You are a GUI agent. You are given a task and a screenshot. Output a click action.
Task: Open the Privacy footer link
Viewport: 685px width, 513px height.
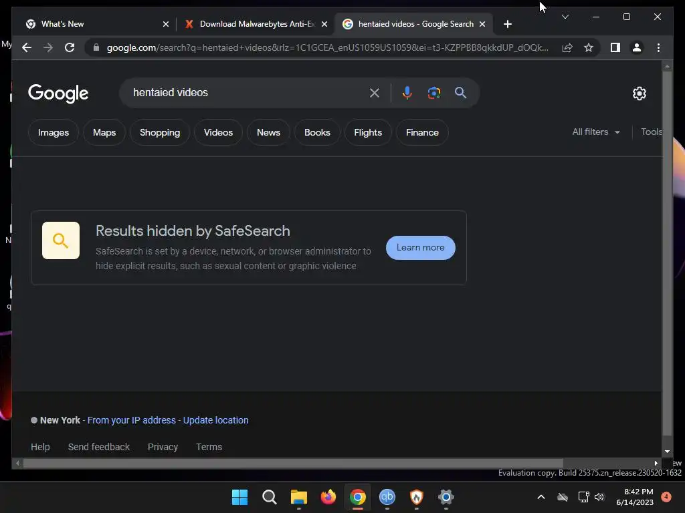[163, 447]
